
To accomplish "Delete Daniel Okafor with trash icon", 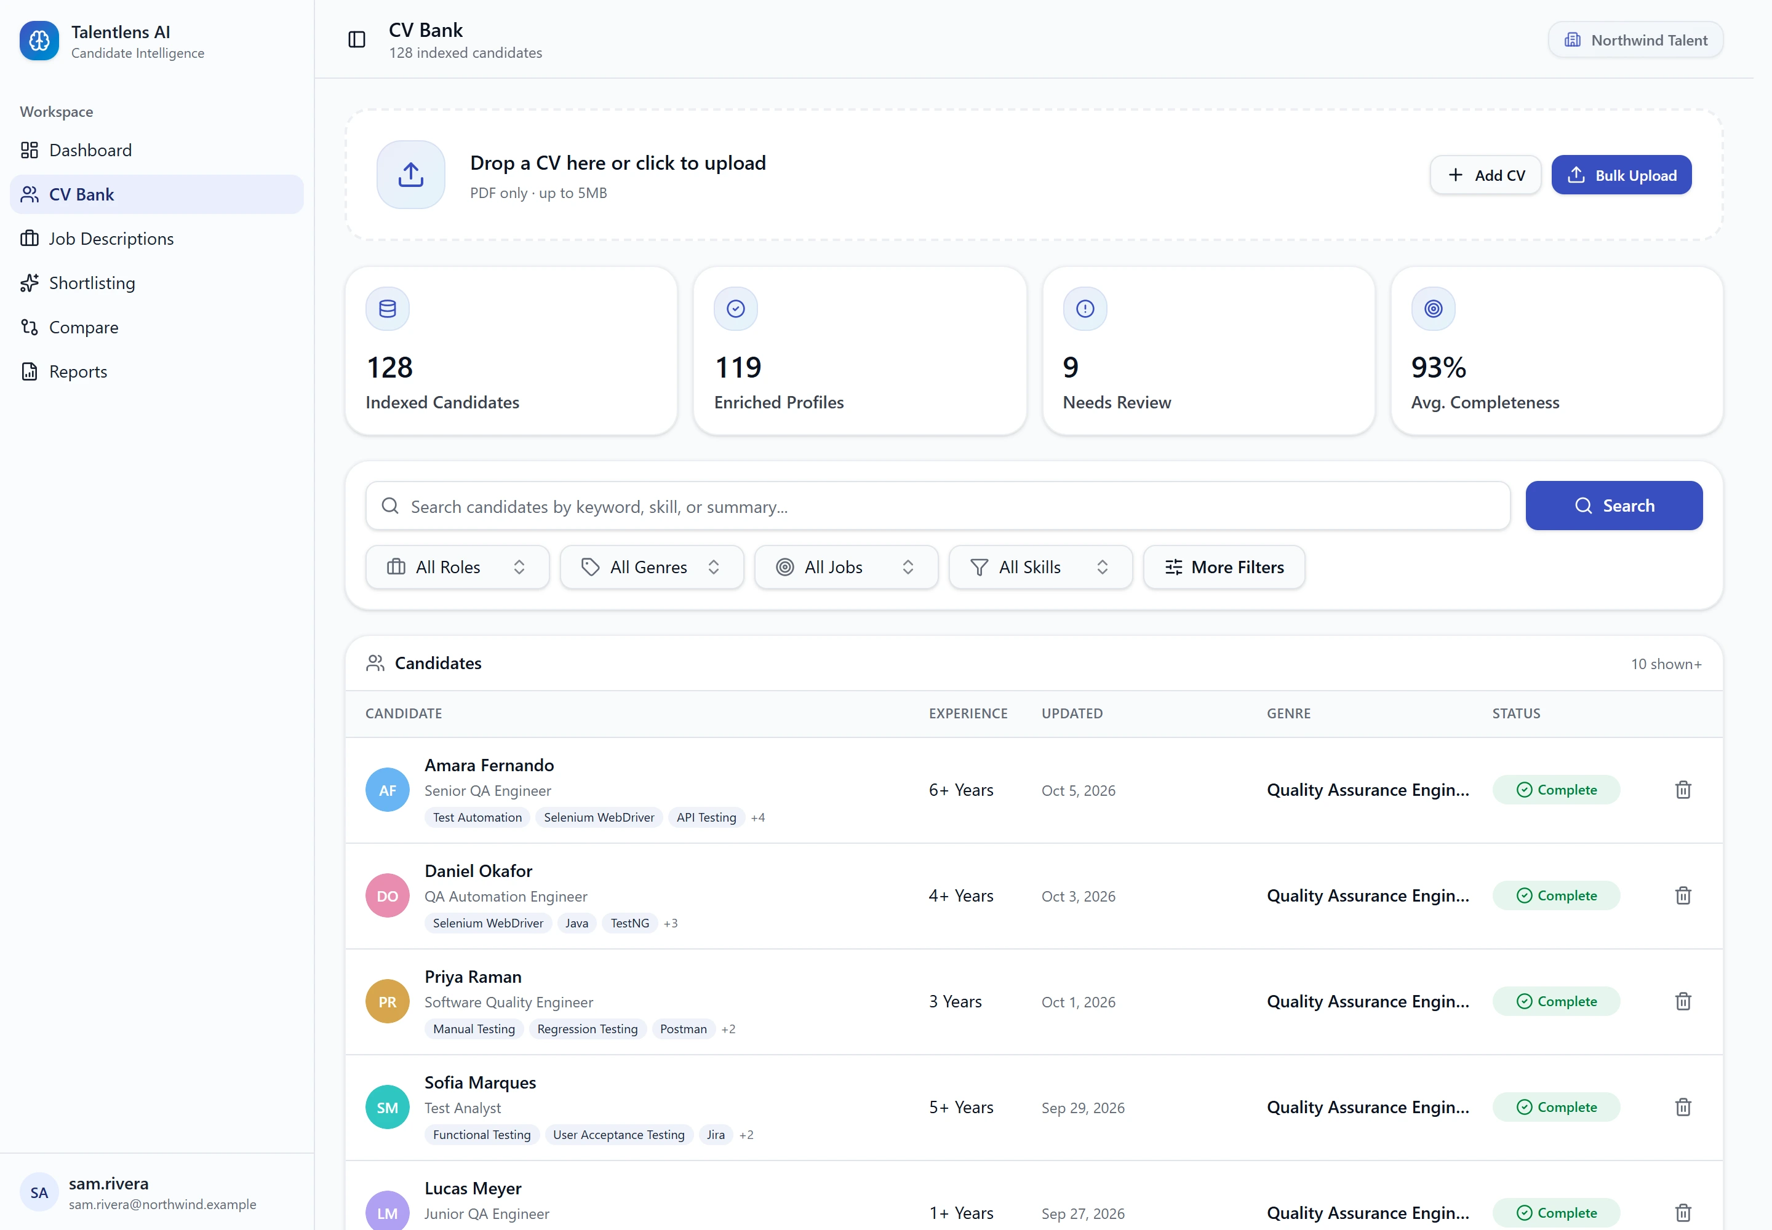I will (1683, 895).
